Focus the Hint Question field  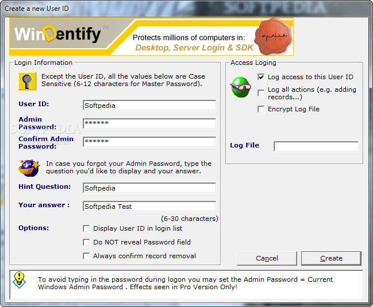(x=149, y=188)
